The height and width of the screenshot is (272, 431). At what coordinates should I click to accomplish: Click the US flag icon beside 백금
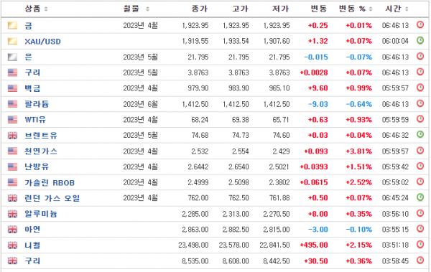(x=12, y=88)
